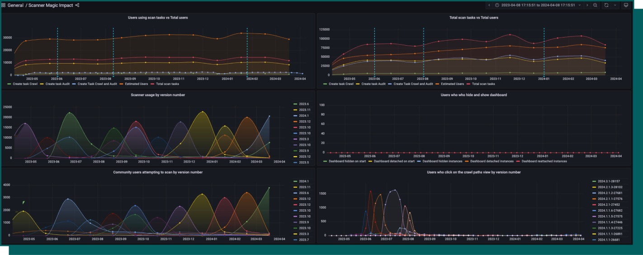This screenshot has width=643, height=255.
Task: Click the green 2023.6 legend color swatch
Action: 295,104
